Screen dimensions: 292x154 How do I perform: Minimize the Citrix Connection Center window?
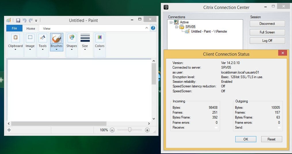point(266,7)
